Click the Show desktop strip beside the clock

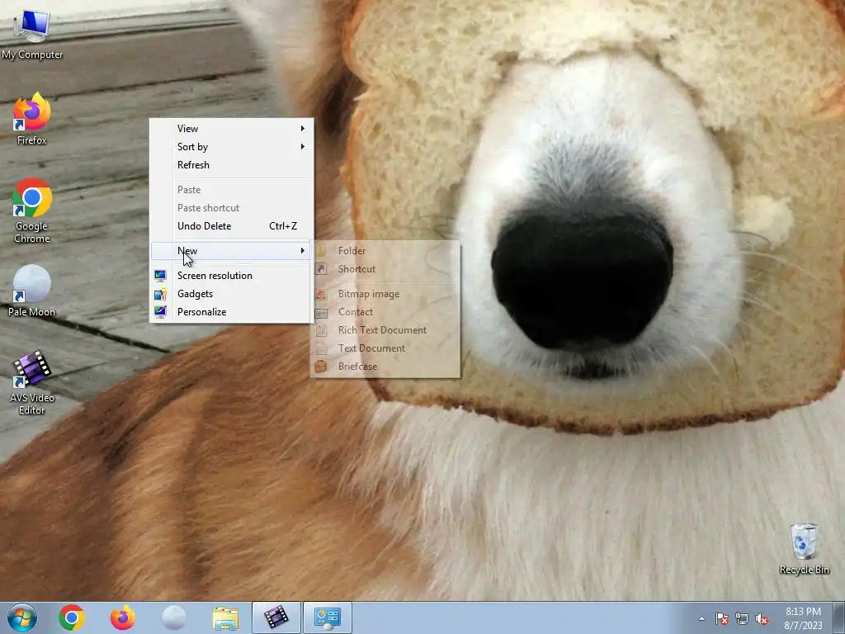coord(840,617)
